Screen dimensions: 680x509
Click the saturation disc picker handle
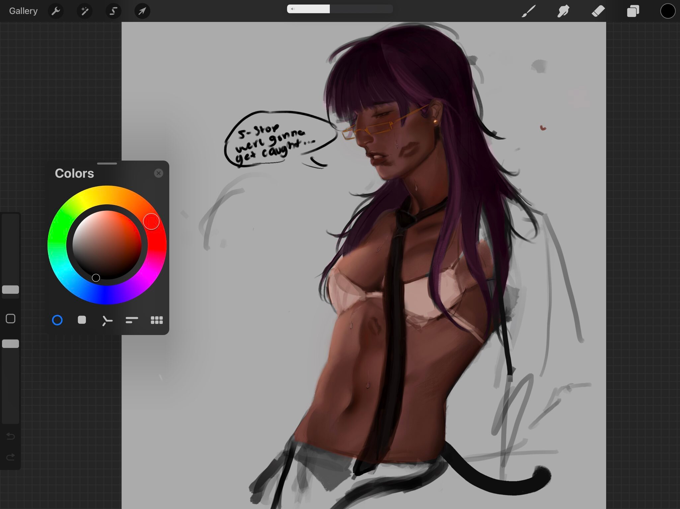click(x=96, y=278)
